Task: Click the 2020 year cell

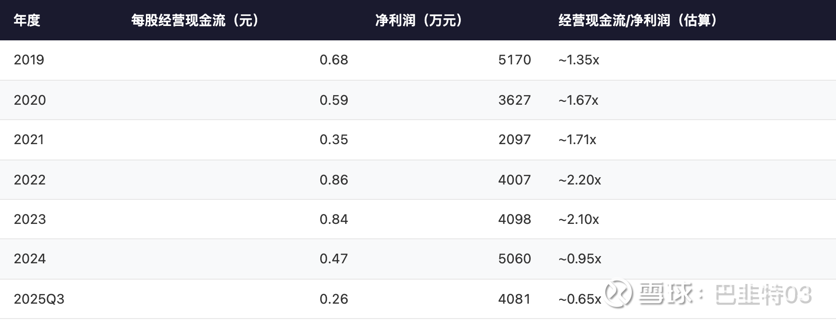Action: (x=30, y=100)
